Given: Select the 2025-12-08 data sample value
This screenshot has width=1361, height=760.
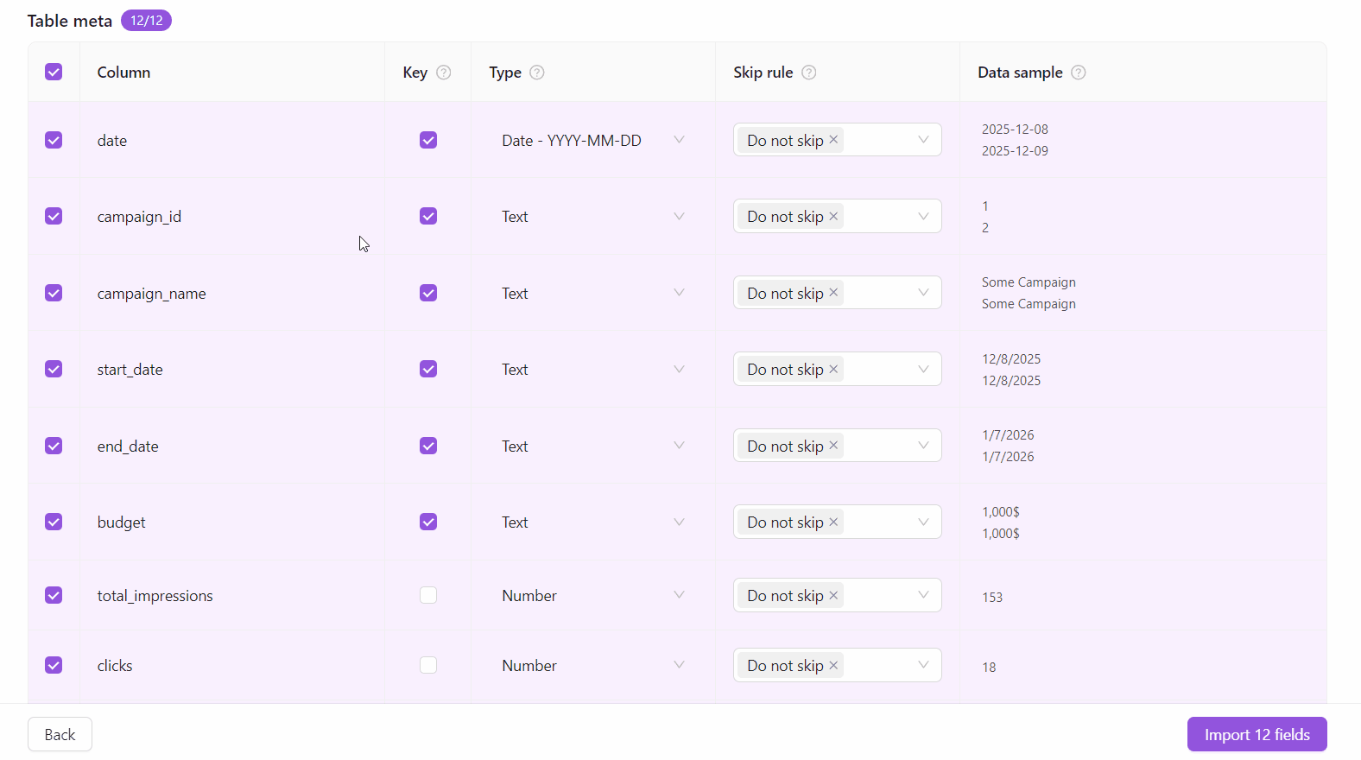Looking at the screenshot, I should click(x=1015, y=130).
